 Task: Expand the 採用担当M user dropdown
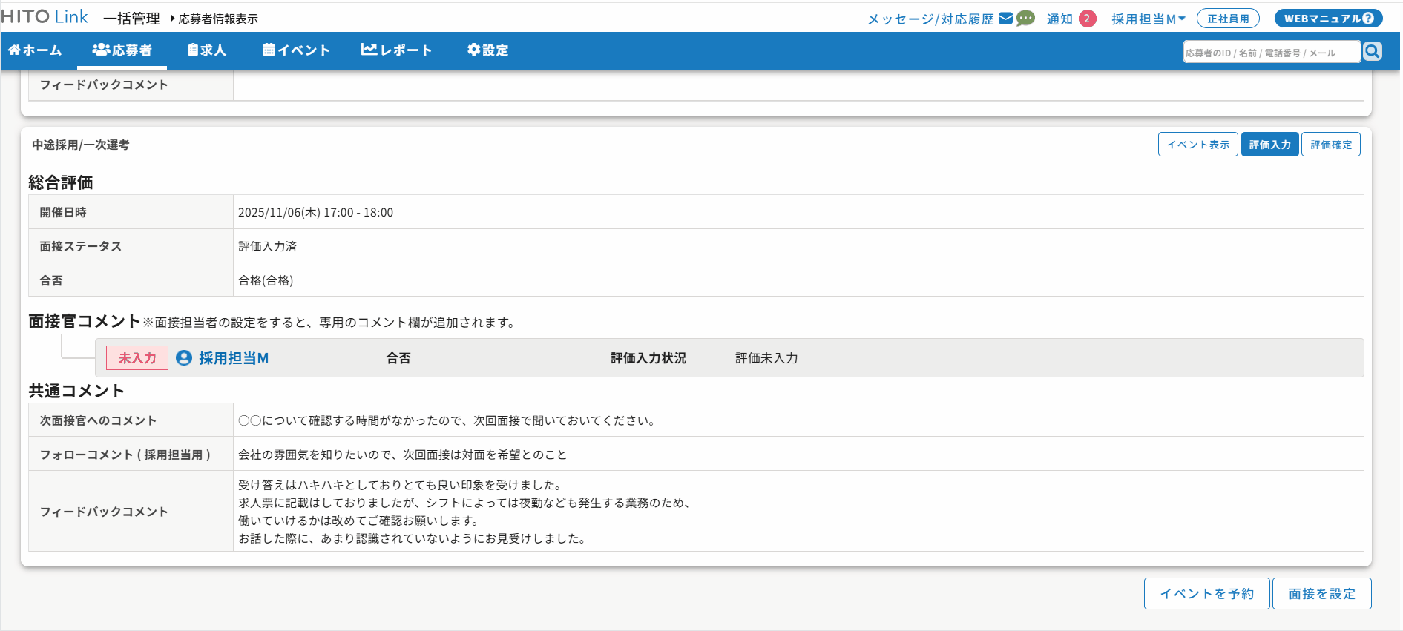click(x=1148, y=19)
